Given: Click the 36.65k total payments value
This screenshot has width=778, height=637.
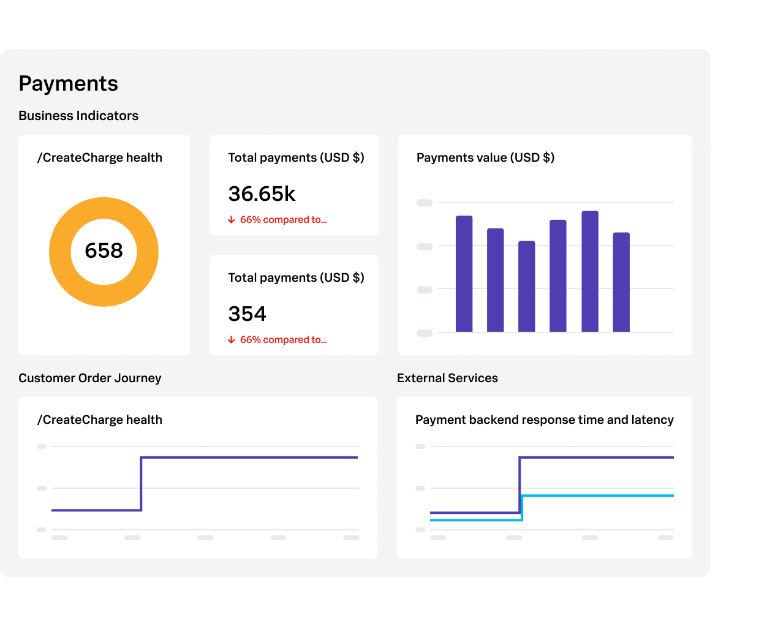Looking at the screenshot, I should click(x=262, y=194).
